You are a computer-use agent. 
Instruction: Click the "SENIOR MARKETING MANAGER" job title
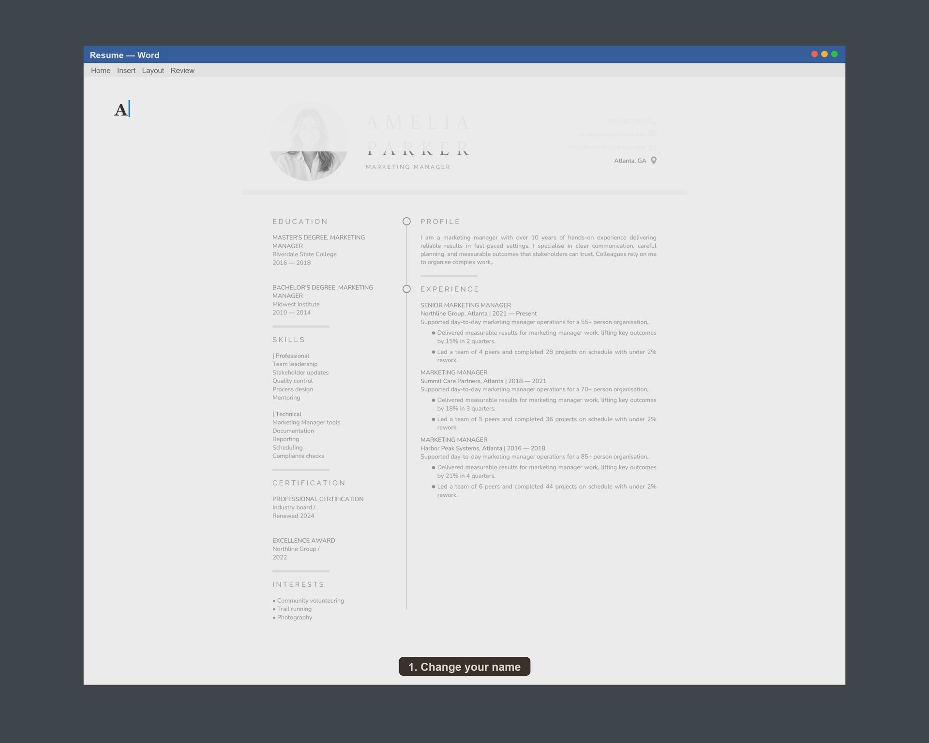465,305
